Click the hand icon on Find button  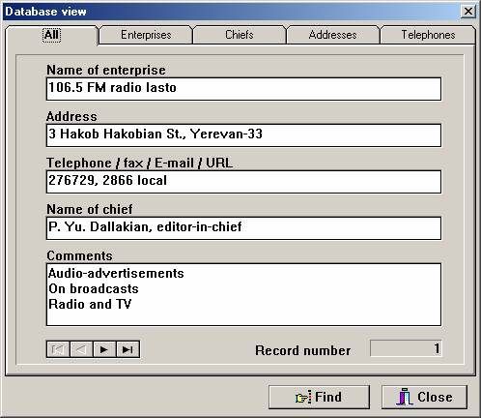[303, 397]
